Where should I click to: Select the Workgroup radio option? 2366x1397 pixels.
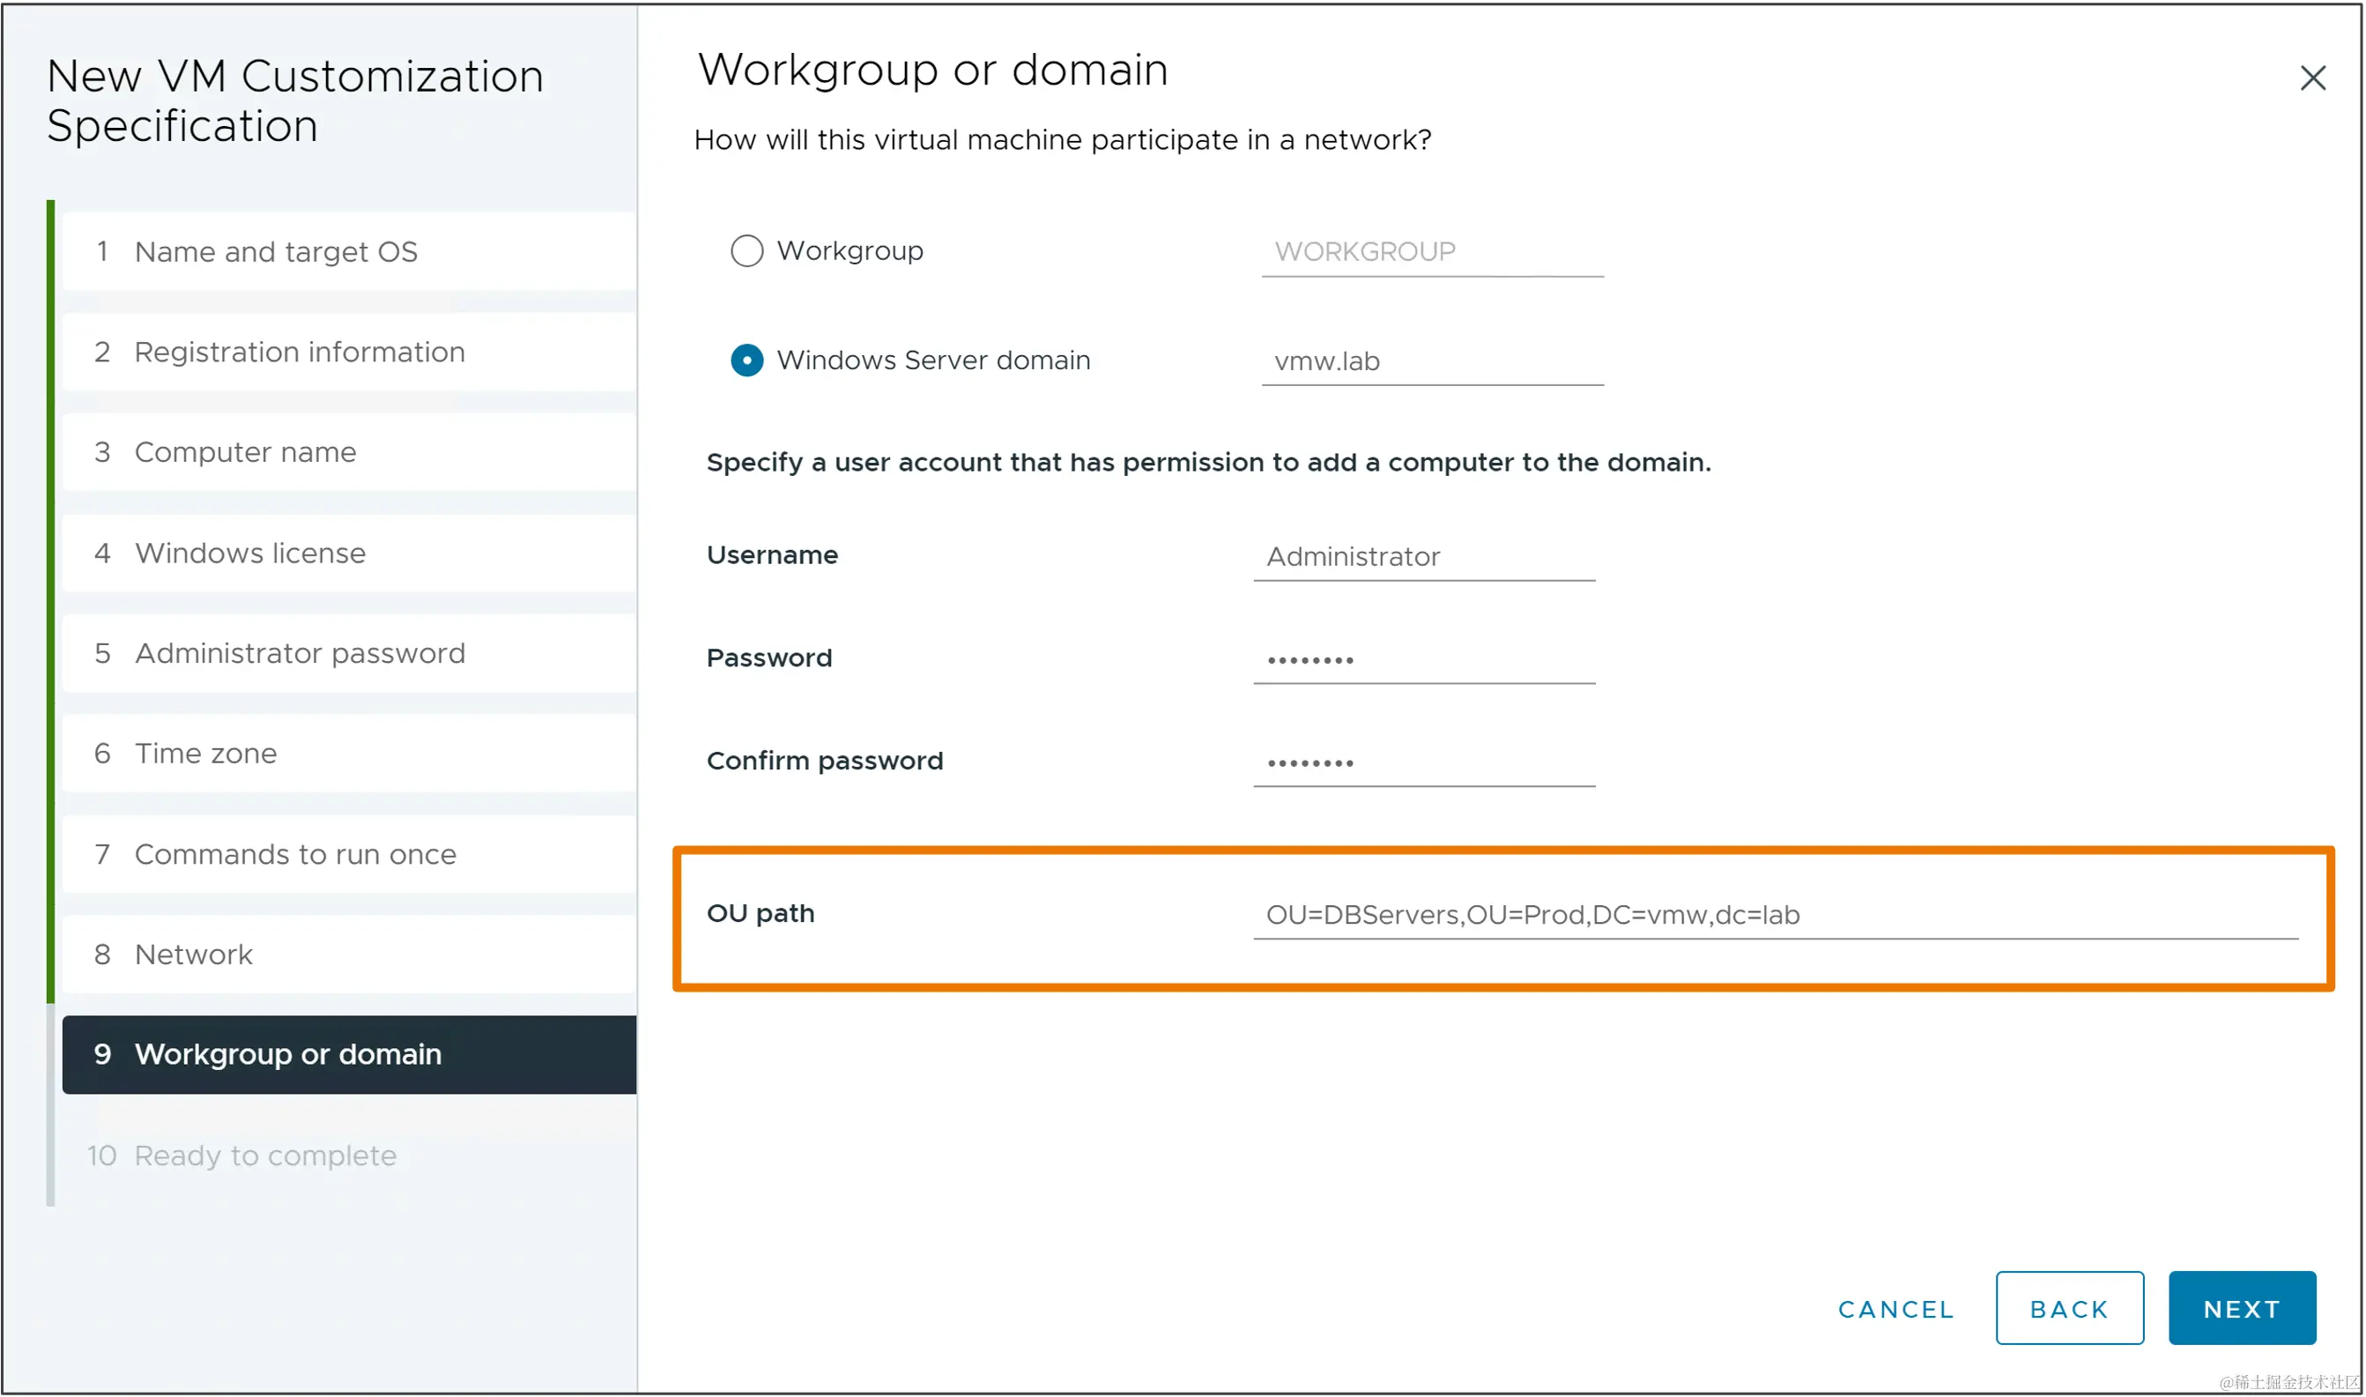746,251
